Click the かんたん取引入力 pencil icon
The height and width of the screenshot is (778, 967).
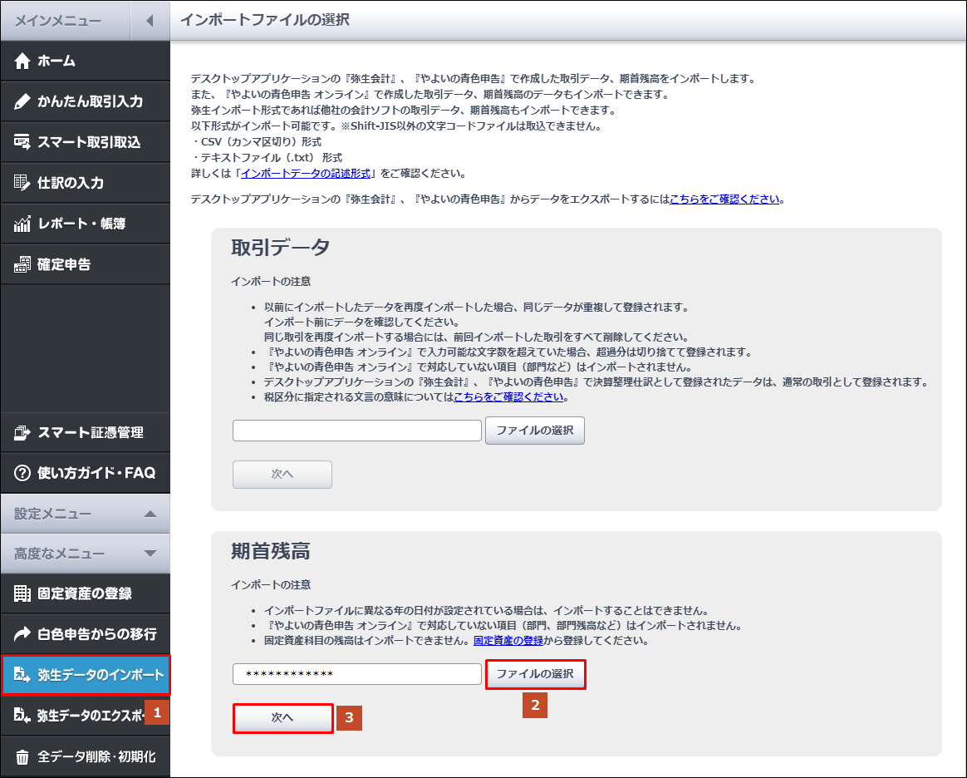(22, 101)
